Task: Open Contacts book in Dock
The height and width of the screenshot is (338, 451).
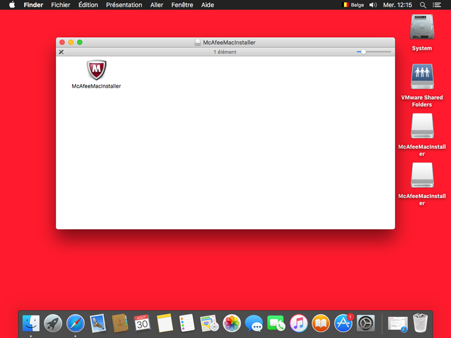Action: pos(120,323)
